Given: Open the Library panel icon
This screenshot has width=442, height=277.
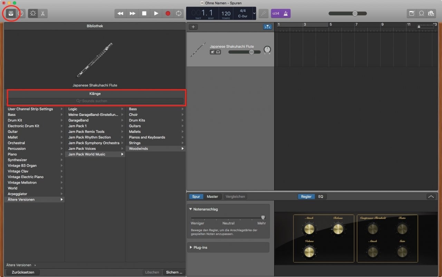Looking at the screenshot, I should (x=11, y=13).
